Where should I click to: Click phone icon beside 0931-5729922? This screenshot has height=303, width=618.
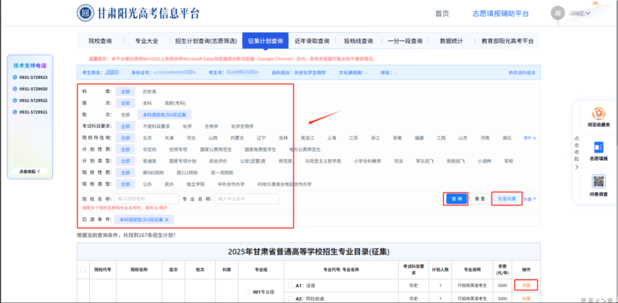(15, 100)
